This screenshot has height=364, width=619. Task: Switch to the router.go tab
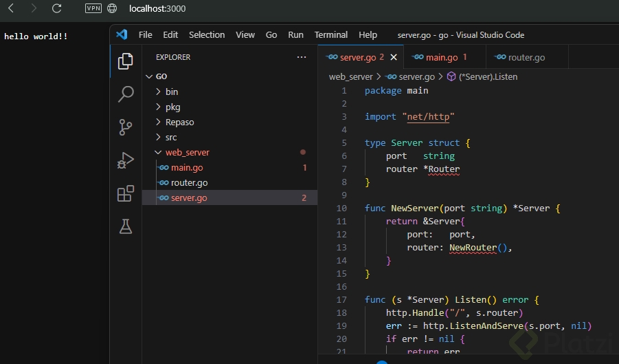coord(526,57)
